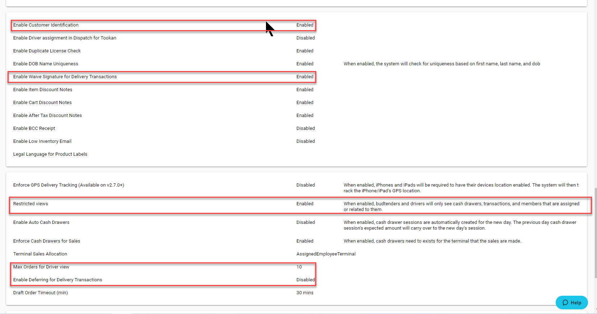Click Enforce GPS Delivery Tracking label
597x314 pixels.
click(69, 185)
